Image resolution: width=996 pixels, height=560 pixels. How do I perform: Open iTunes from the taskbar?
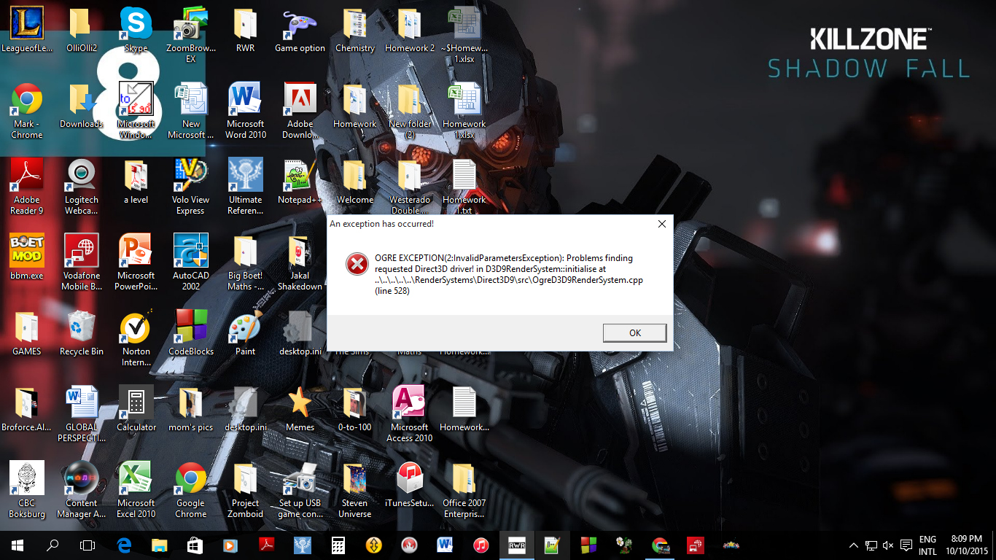[x=481, y=545]
